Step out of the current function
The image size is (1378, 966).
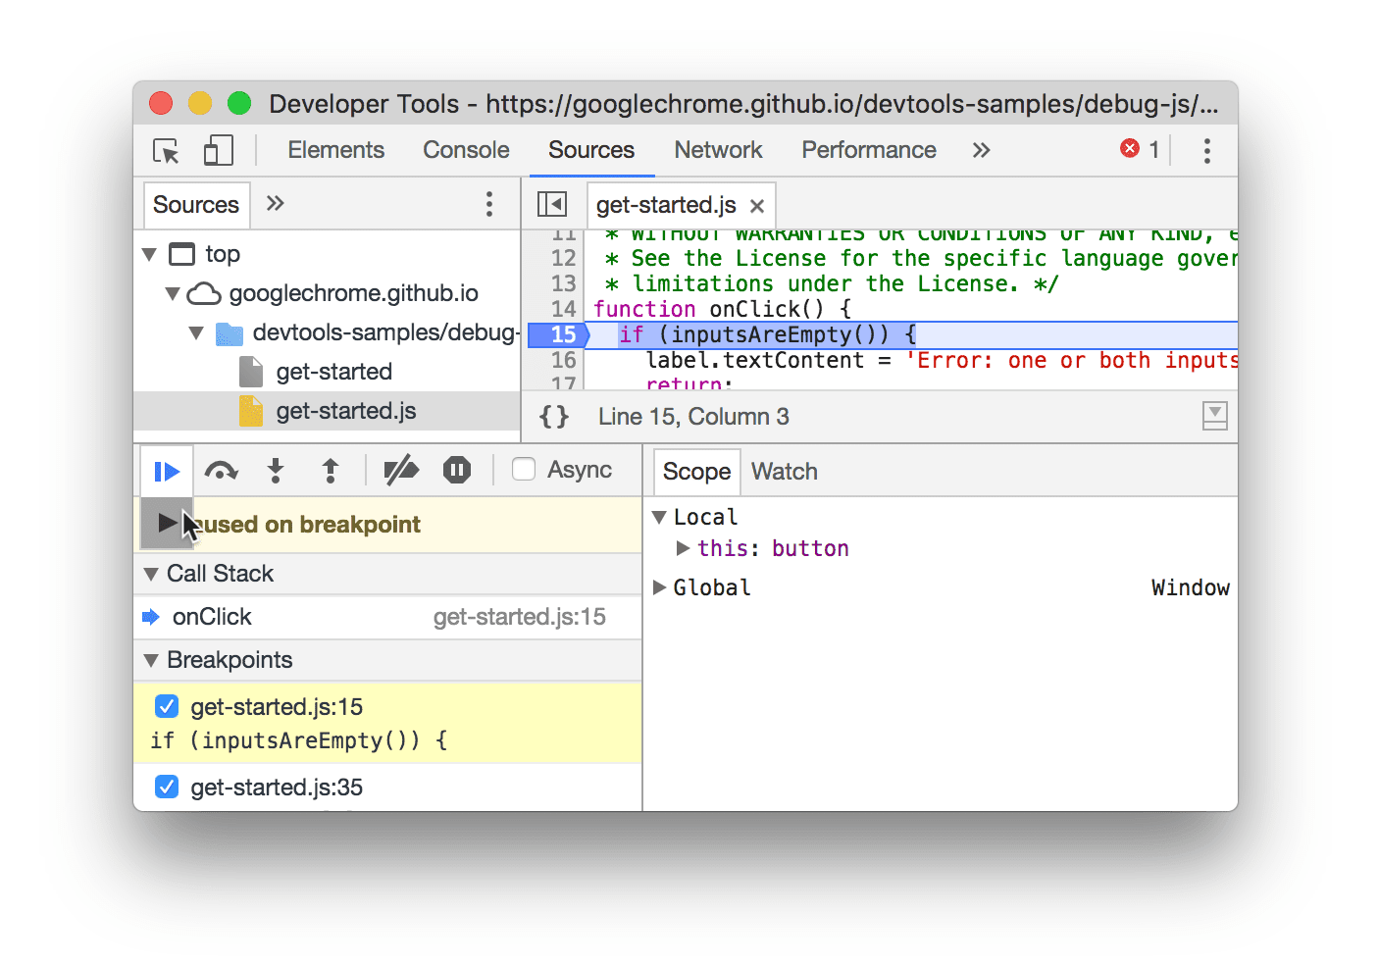[x=331, y=470]
